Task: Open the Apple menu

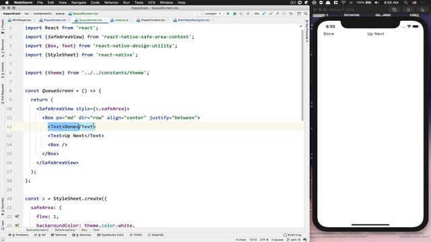Action: coord(7,3)
